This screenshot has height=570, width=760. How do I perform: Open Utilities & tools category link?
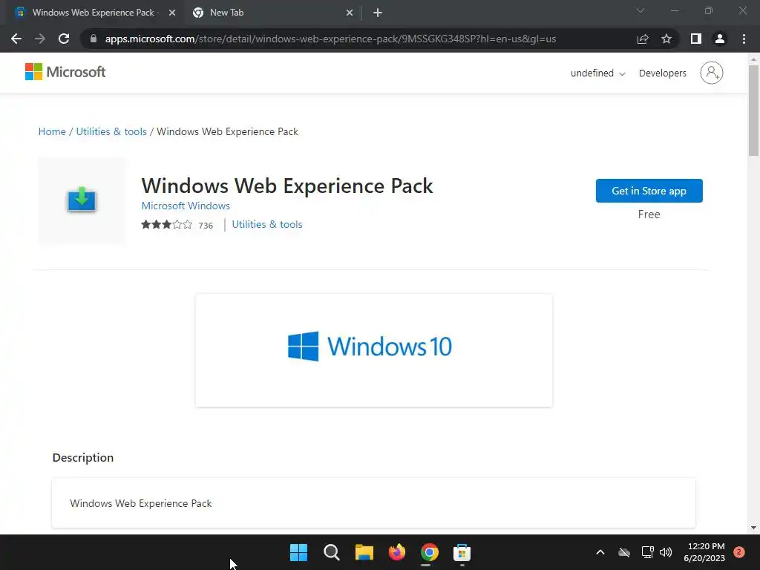[x=267, y=224]
